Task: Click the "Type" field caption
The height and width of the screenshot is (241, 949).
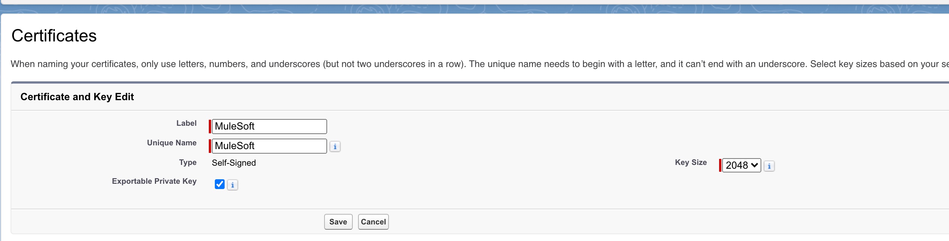Action: pos(188,162)
